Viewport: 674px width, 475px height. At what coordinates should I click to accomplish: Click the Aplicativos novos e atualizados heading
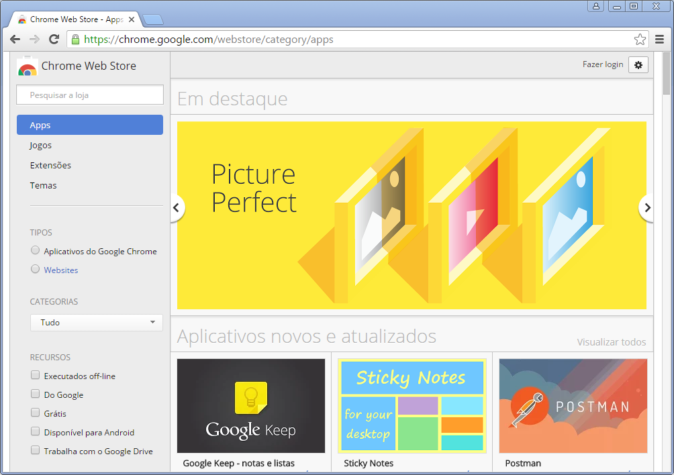[307, 336]
